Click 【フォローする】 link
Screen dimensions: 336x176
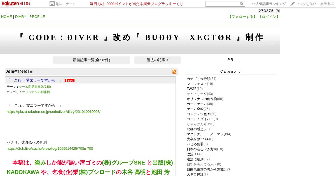tap(242, 16)
